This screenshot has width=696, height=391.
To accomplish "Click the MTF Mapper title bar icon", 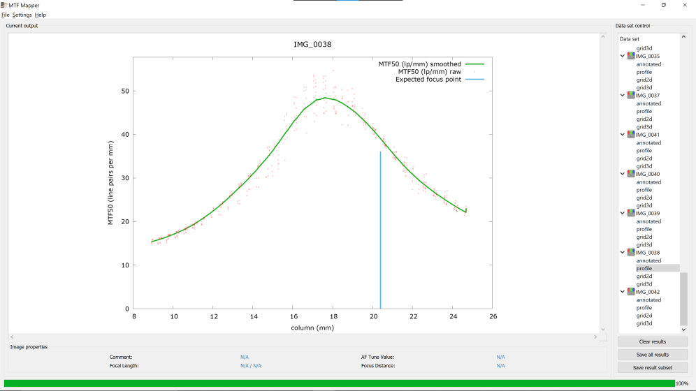I will point(4,6).
